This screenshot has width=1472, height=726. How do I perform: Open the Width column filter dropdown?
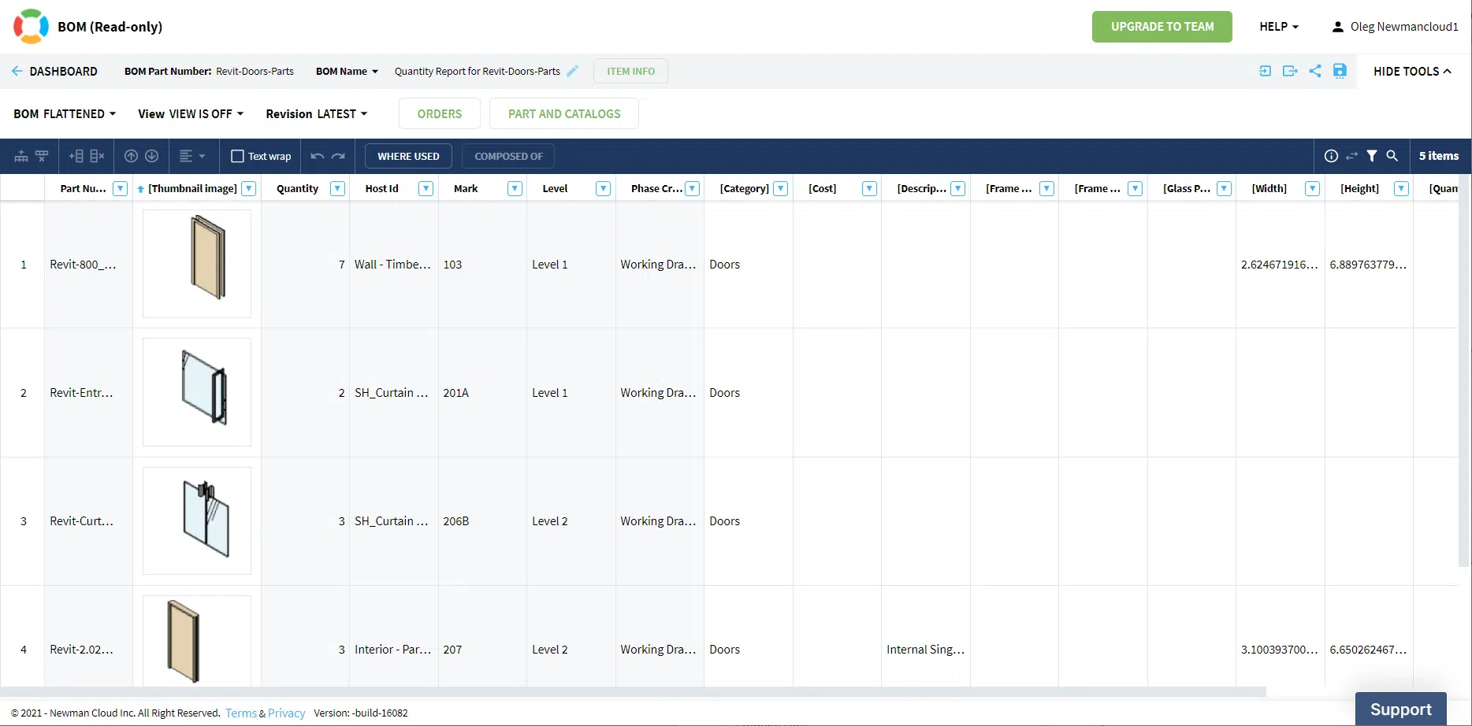tap(1312, 188)
